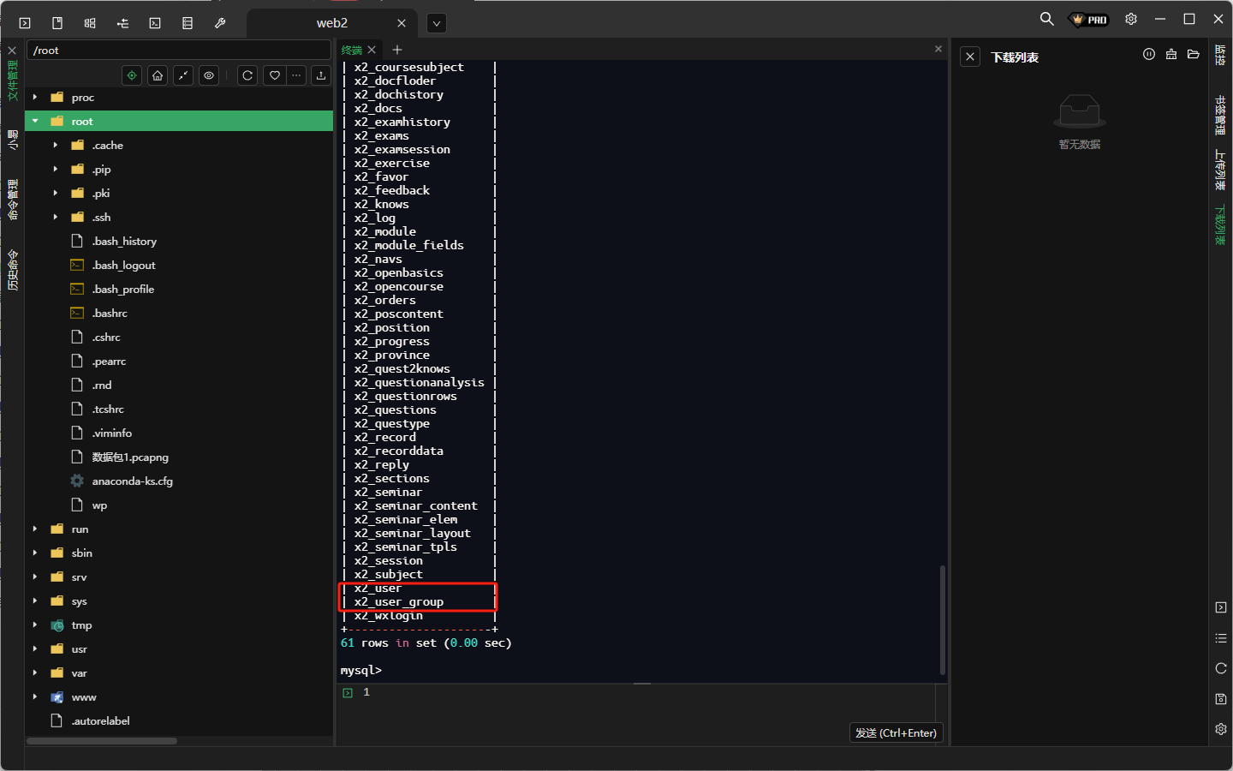Refresh the file list with reload icon

(247, 75)
